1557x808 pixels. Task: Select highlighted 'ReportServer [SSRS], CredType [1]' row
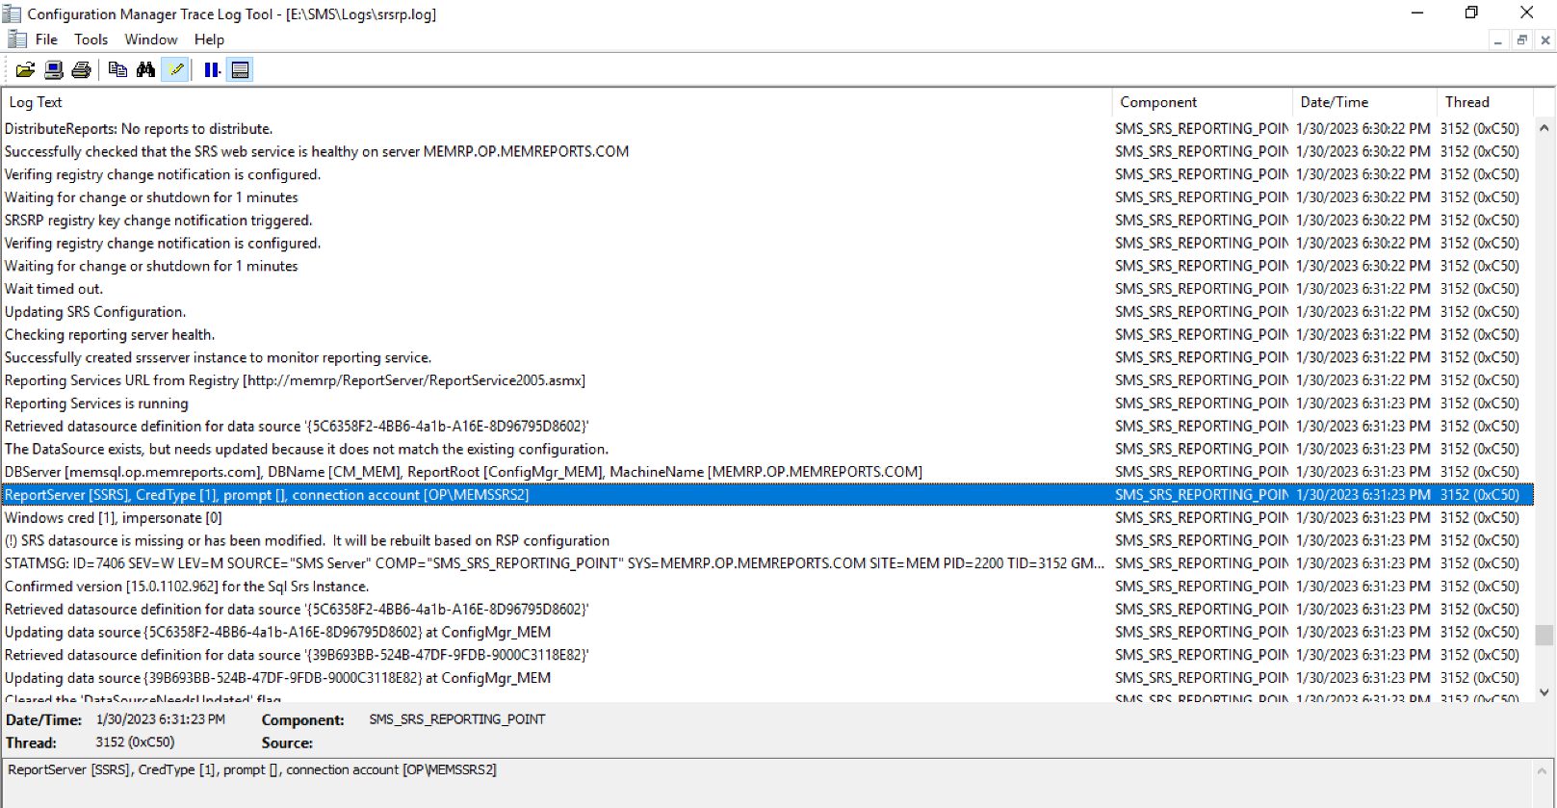(x=767, y=495)
